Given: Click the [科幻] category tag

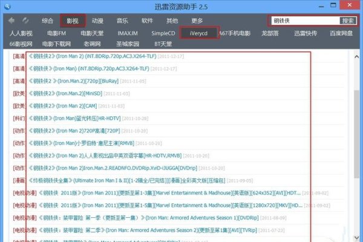Looking at the screenshot, I should pyautogui.click(x=19, y=119).
